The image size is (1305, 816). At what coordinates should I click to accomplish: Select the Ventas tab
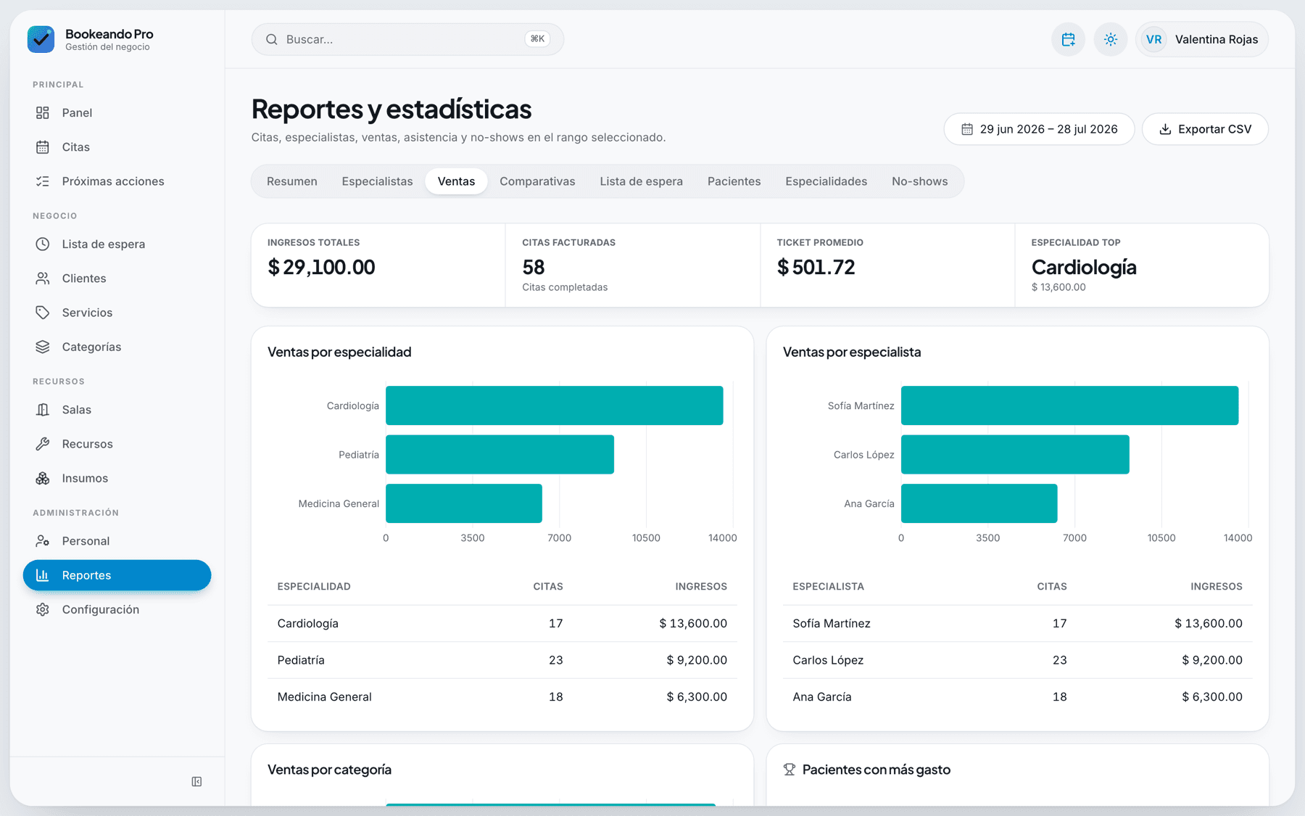[456, 181]
